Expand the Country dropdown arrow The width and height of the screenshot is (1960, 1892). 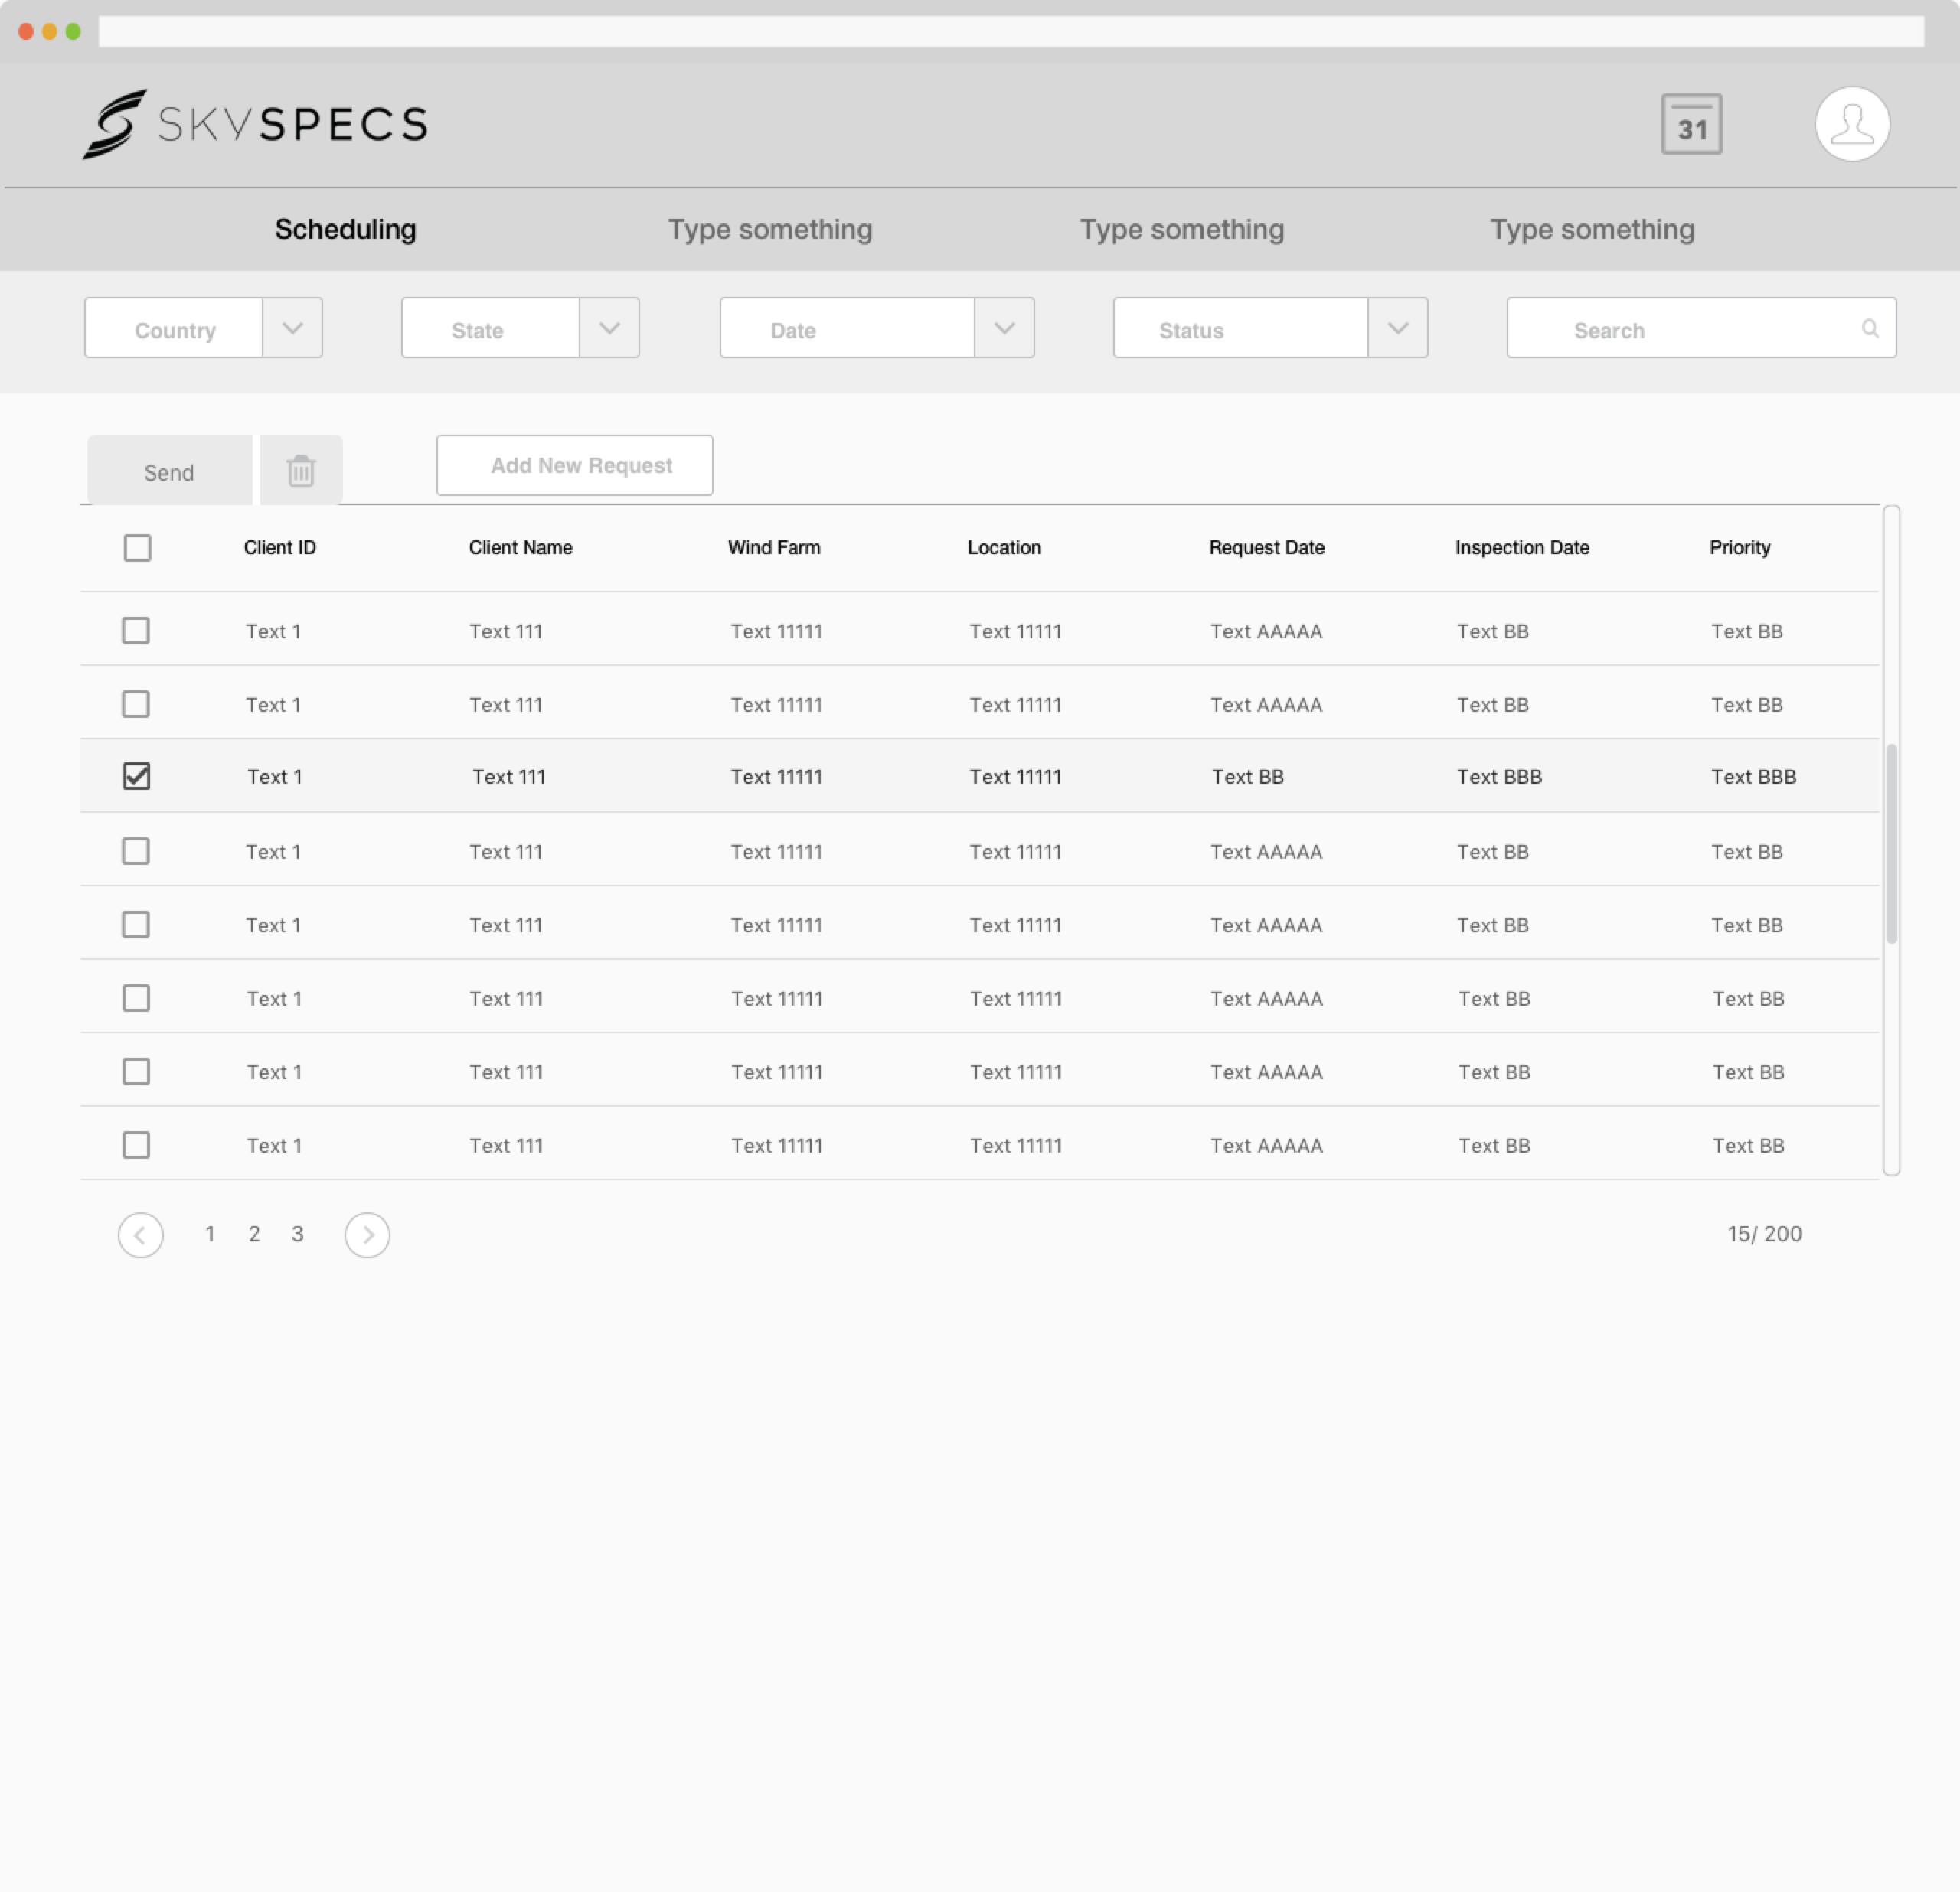pyautogui.click(x=293, y=328)
